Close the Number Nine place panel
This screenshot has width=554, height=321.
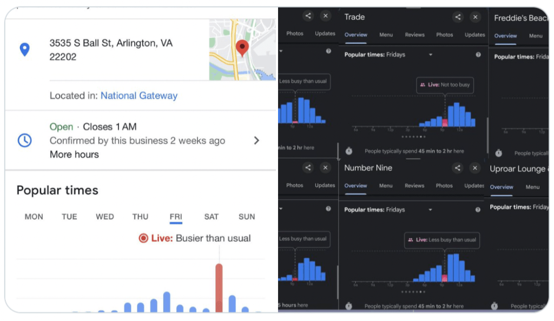click(x=475, y=168)
